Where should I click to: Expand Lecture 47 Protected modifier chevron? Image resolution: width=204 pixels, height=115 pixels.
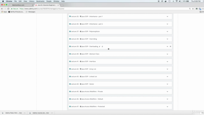coord(167,107)
